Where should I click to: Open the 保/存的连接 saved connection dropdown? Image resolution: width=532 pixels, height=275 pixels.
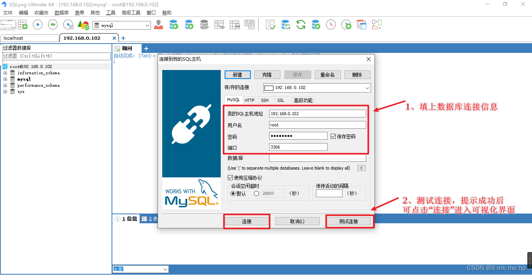(x=367, y=88)
